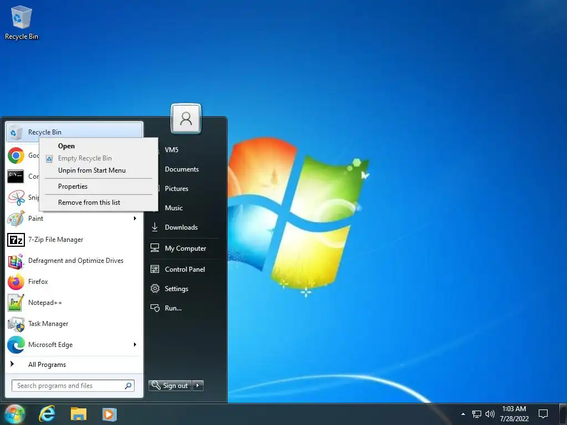The image size is (567, 425).
Task: Click the taskbar clock showing 1:03 AM
Action: pos(514,414)
